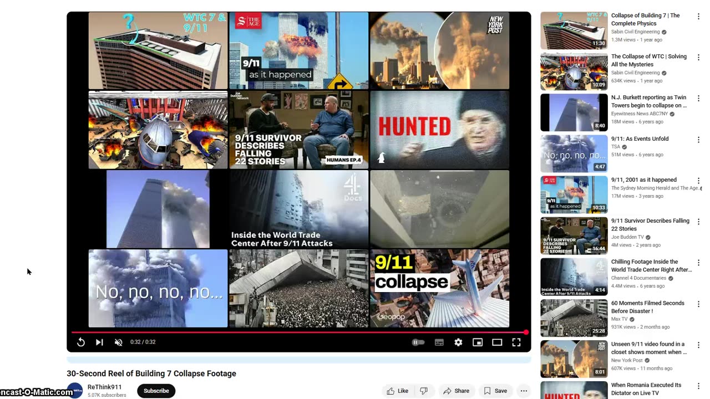Screen dimensions: 710x399
Task: Open 'When Romania Executed Its Dictator' sidebar title
Action: pos(646,389)
